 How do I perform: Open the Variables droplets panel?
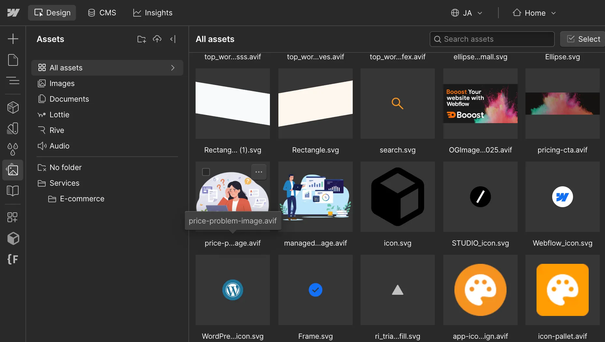coord(13,149)
